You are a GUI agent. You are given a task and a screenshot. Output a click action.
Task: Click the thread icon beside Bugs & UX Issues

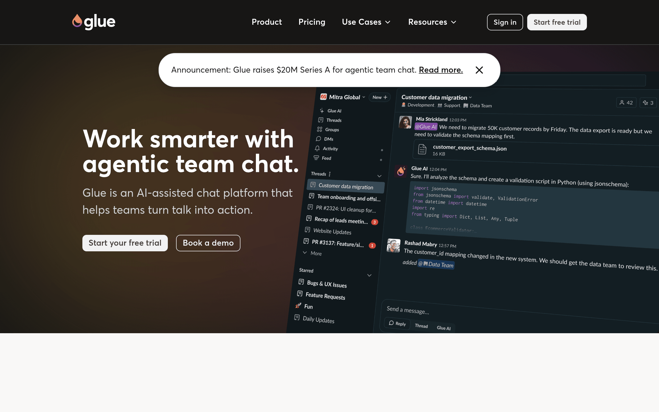pyautogui.click(x=301, y=282)
